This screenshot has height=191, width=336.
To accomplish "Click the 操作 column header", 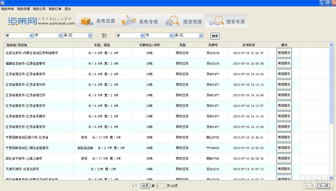I will coord(284,45).
